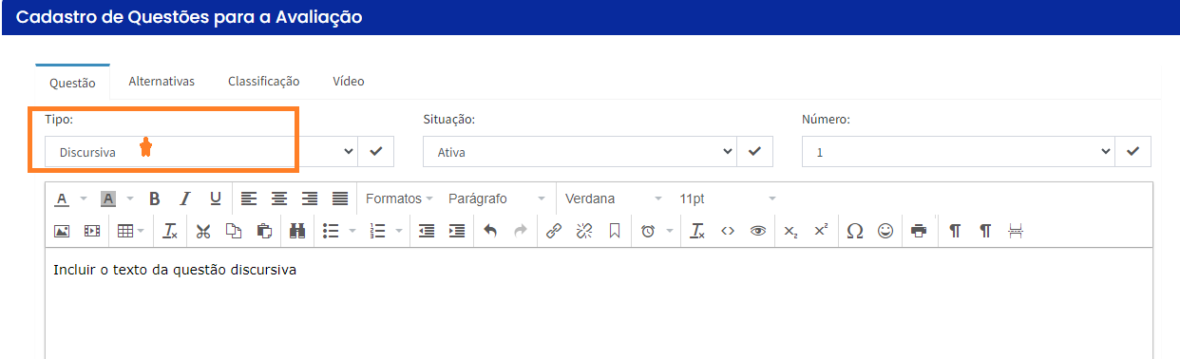Viewport: 1180px width, 359px height.
Task: Increase the paragraph indent
Action: coord(457,231)
